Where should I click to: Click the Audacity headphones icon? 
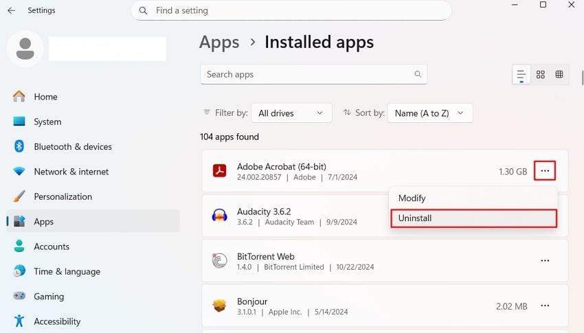point(219,216)
